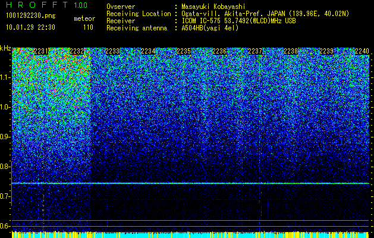
Task: Click the 'Receiving antenna' label
Action: coord(137,28)
